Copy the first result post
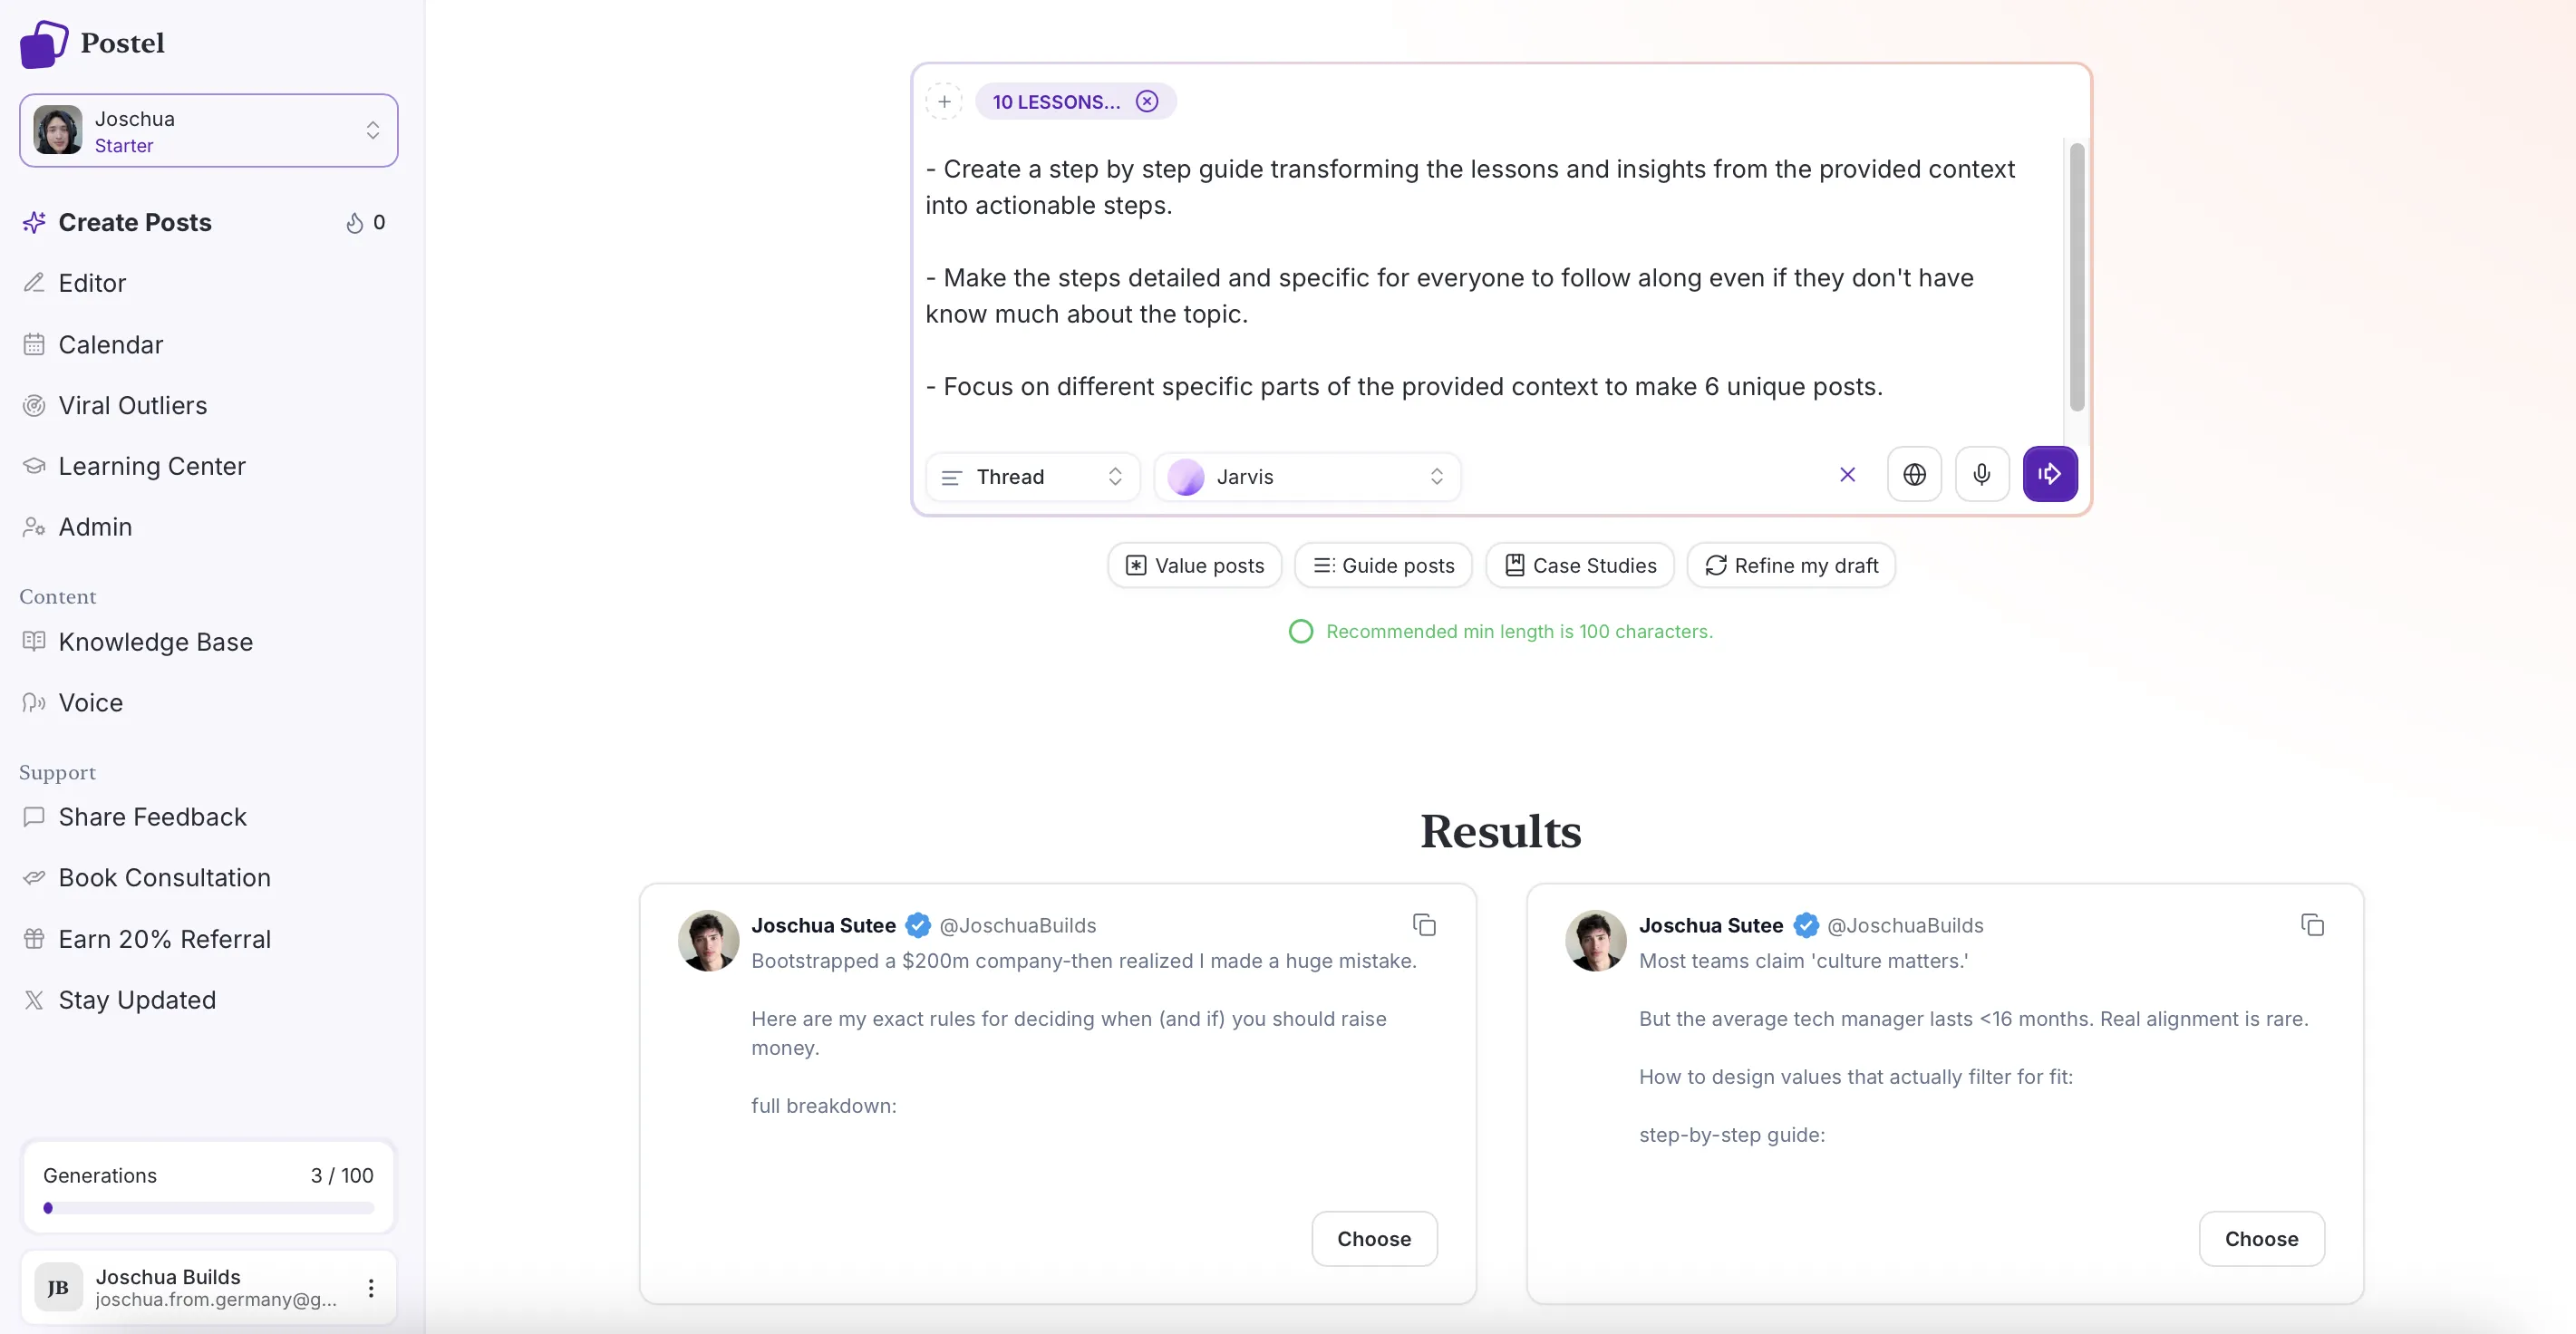The image size is (2576, 1334). [x=1424, y=925]
